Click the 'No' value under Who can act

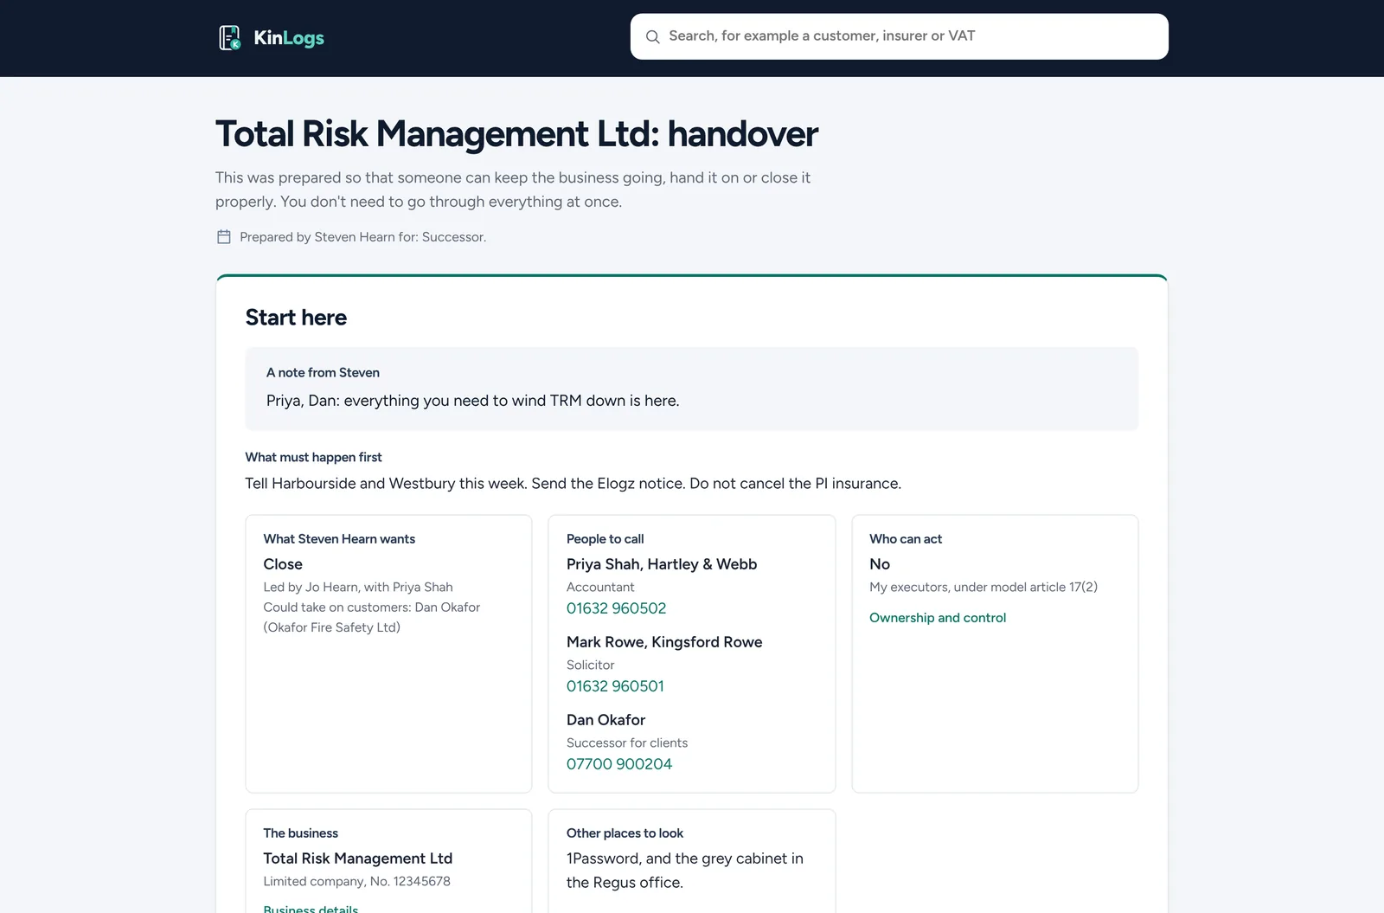(880, 564)
